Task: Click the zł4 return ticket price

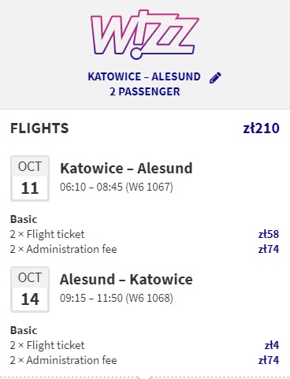Action: [272, 345]
